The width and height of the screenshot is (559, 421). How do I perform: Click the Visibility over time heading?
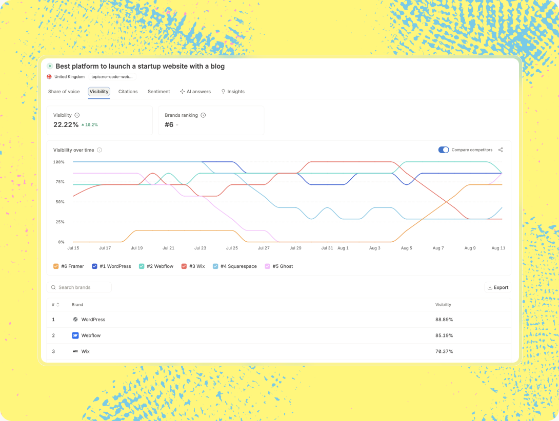[x=74, y=150]
